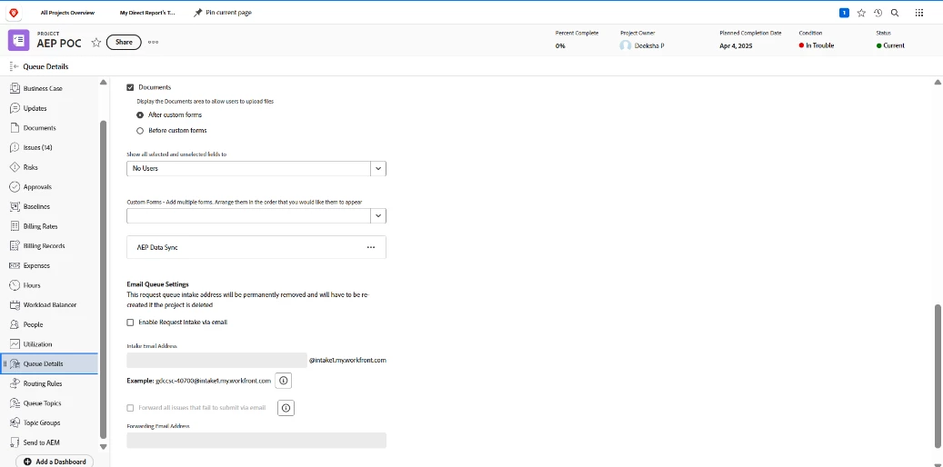The width and height of the screenshot is (943, 467).
Task: Click the Business Case sidebar icon
Action: tap(15, 88)
